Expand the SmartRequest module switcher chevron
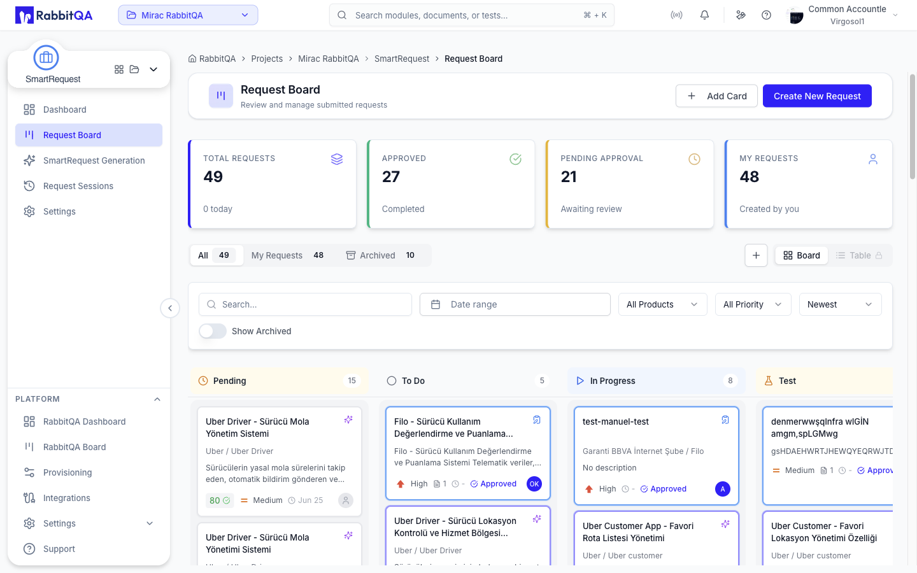 [153, 69]
